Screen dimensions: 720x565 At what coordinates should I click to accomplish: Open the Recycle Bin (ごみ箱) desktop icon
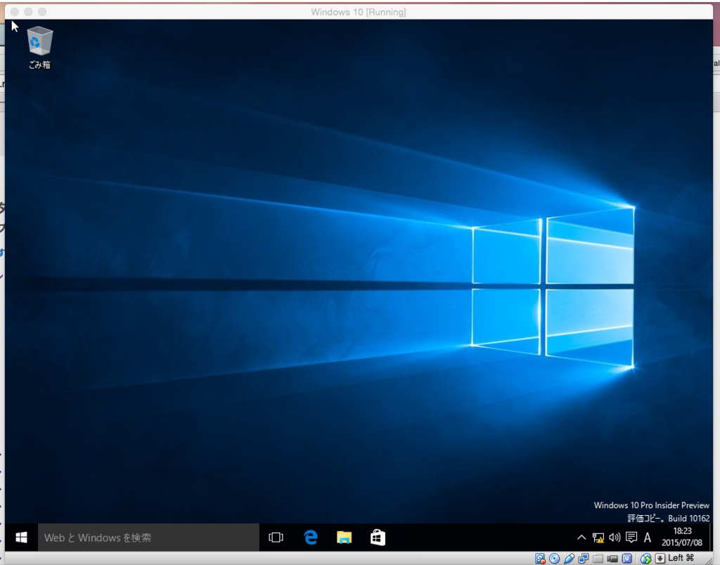[39, 48]
